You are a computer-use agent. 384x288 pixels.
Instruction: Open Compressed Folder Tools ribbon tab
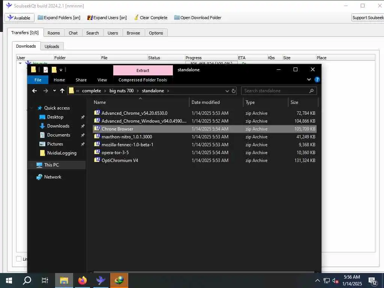click(x=143, y=80)
